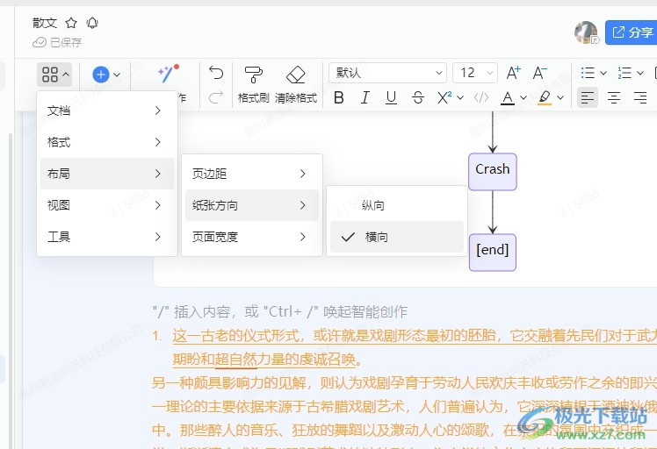
Task: Open the 工具 tools menu item
Action: [107, 237]
